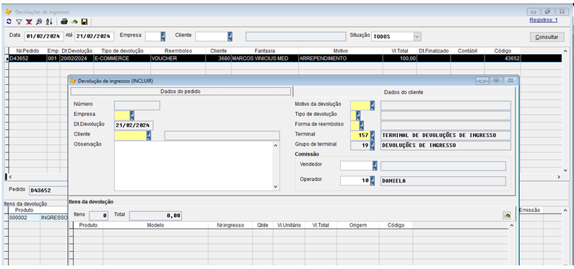Click the MARCOS VINICIUS MED cell
Screen dimensions: 574x269
[265, 58]
